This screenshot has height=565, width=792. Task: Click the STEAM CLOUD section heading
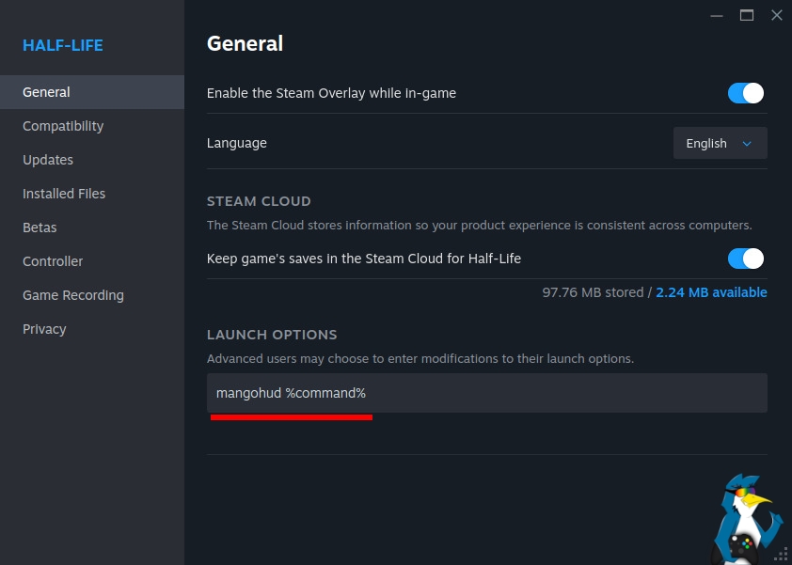(x=259, y=201)
